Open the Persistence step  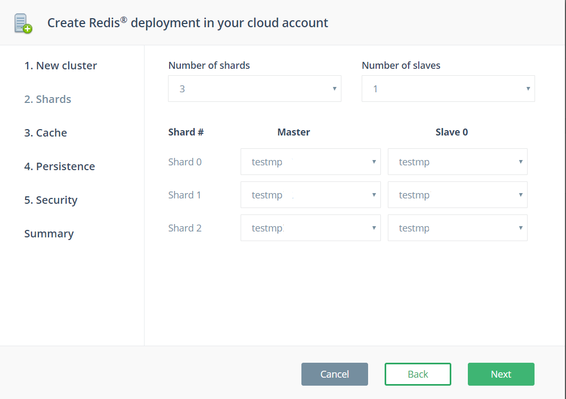(x=59, y=166)
